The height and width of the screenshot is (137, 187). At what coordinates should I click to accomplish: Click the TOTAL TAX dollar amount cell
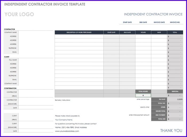pyautogui.click(x=175, y=103)
